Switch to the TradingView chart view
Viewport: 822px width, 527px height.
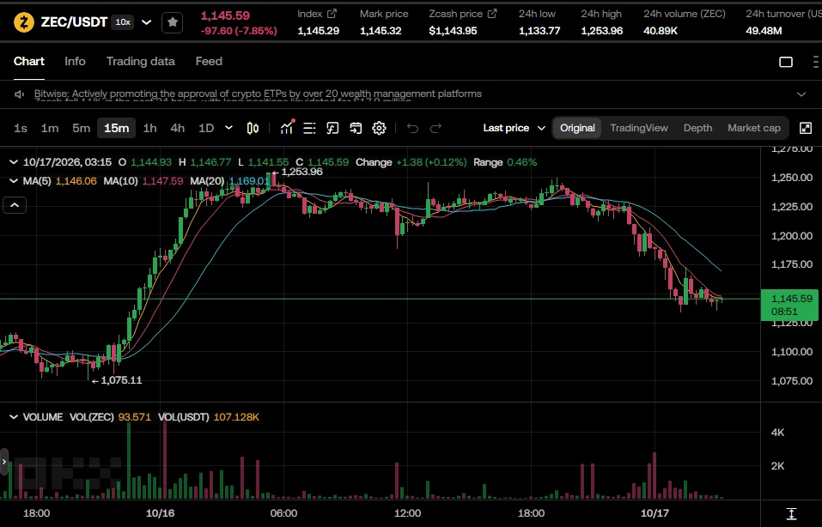[x=639, y=128]
